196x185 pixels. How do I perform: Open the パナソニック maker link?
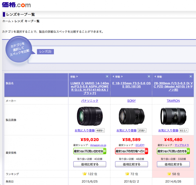(x=90, y=101)
